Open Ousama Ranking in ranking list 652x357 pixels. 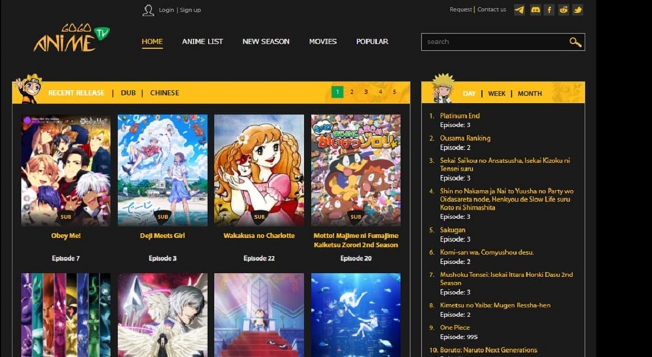point(466,138)
